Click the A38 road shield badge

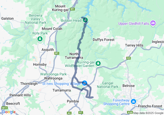click(130, 112)
